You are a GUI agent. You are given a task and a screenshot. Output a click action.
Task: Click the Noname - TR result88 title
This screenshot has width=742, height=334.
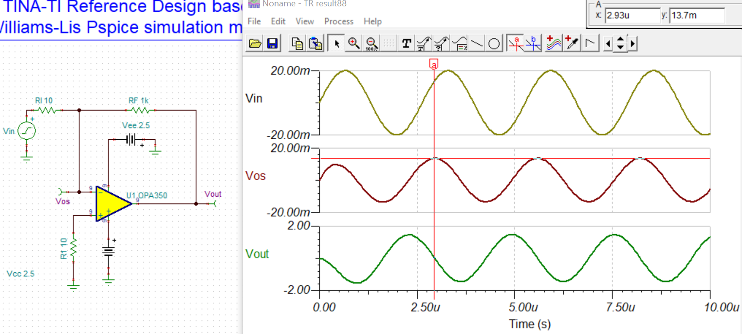click(x=304, y=4)
